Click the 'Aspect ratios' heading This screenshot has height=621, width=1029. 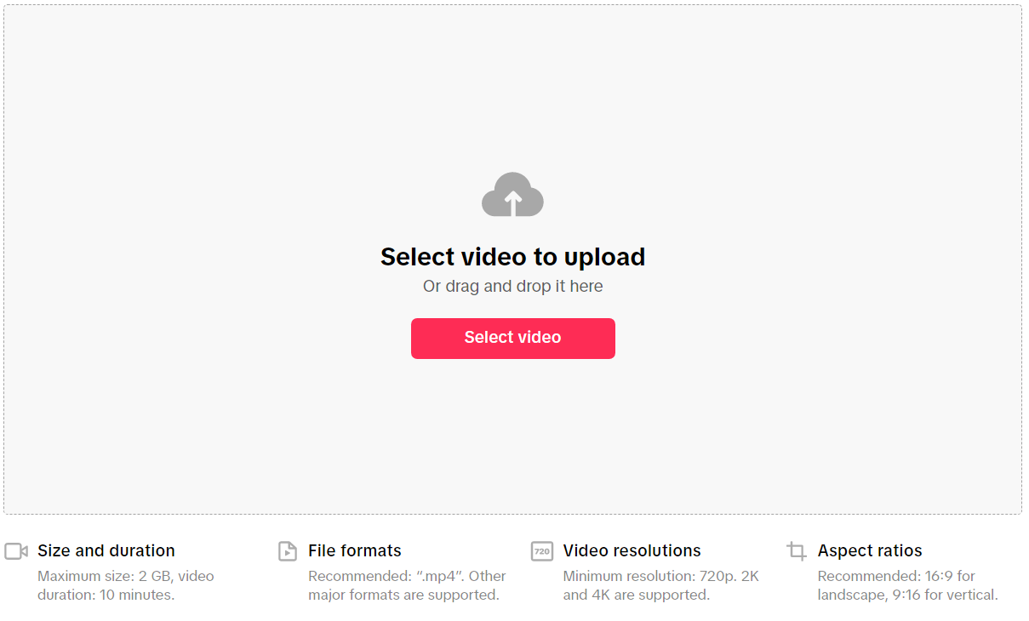click(870, 550)
